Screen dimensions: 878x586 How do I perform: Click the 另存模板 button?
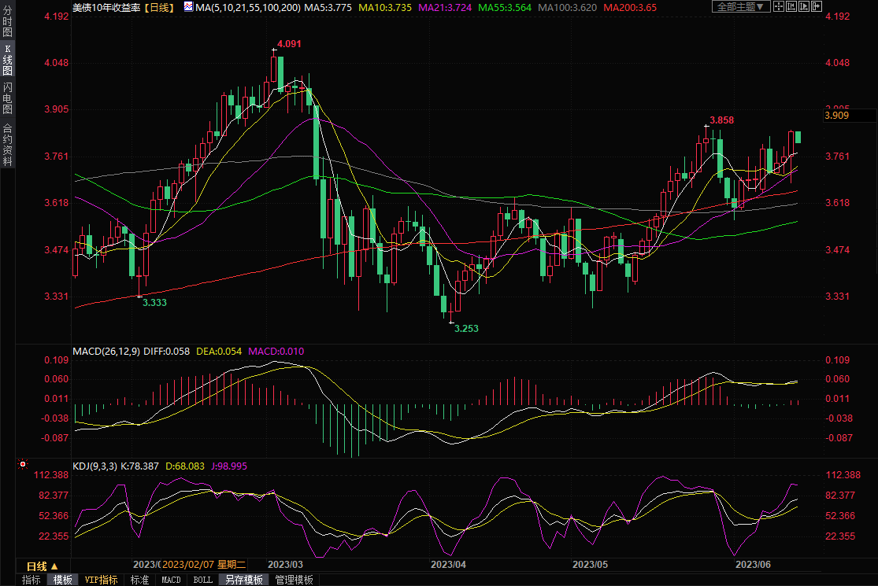coord(244,580)
